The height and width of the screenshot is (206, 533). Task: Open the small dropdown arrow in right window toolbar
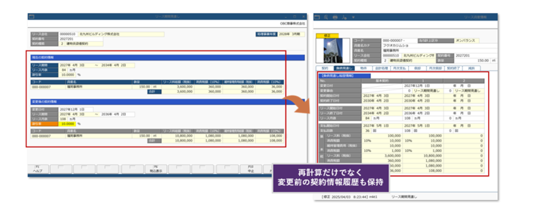(353, 17)
